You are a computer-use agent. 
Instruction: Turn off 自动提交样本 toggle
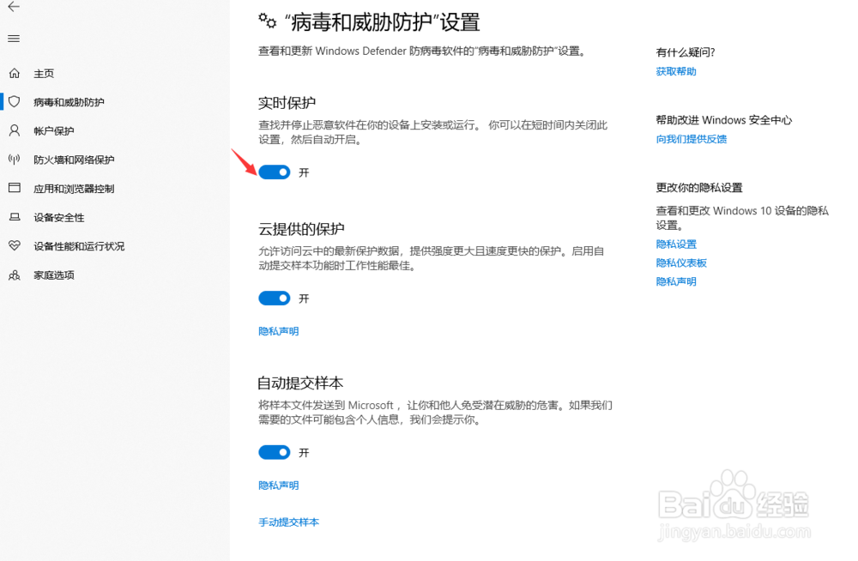tap(275, 452)
